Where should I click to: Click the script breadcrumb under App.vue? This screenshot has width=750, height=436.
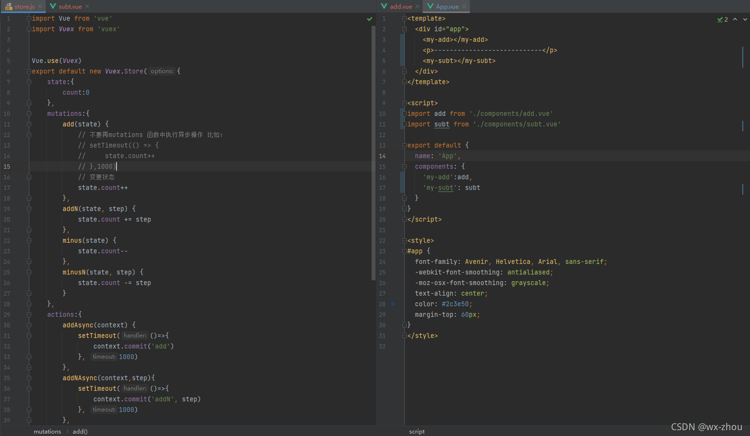(417, 431)
